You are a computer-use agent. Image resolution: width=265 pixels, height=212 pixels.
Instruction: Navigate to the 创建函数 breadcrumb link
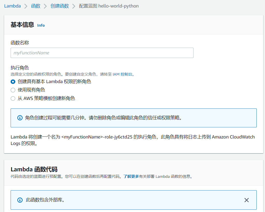tap(60, 6)
